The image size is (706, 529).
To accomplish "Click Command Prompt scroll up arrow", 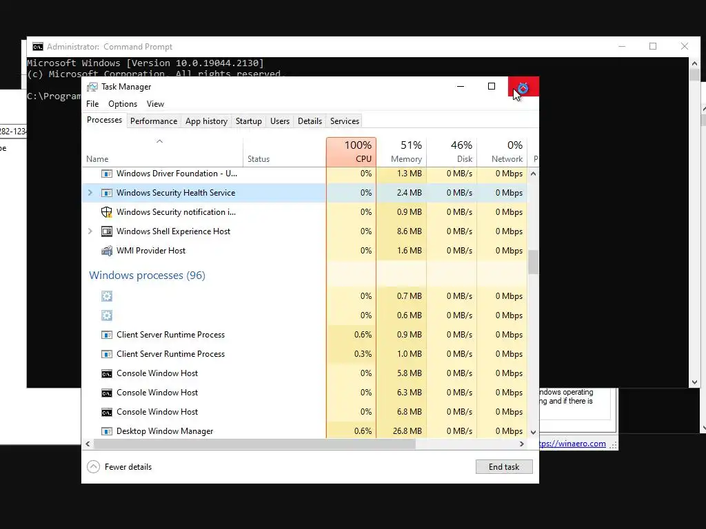I will tap(694, 63).
